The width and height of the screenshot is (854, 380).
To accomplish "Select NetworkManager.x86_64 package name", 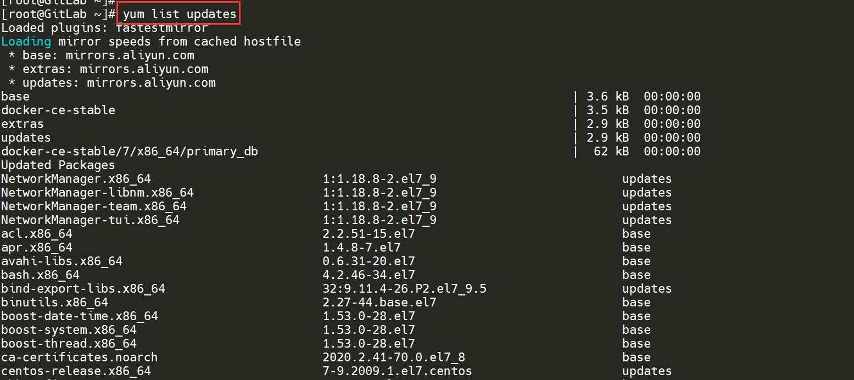I will tap(76, 179).
